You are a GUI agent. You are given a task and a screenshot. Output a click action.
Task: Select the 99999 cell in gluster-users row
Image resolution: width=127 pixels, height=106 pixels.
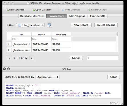[61, 50]
